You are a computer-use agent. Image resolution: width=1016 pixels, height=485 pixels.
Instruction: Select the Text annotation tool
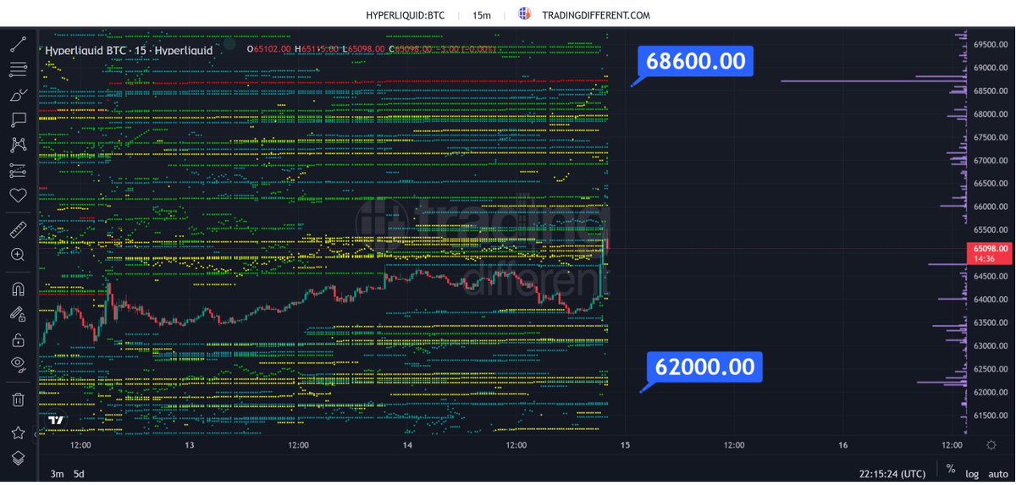coord(18,119)
